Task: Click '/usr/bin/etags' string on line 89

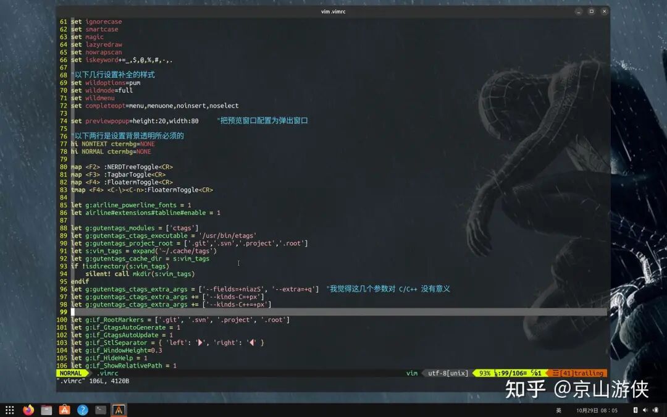Action: [227, 236]
